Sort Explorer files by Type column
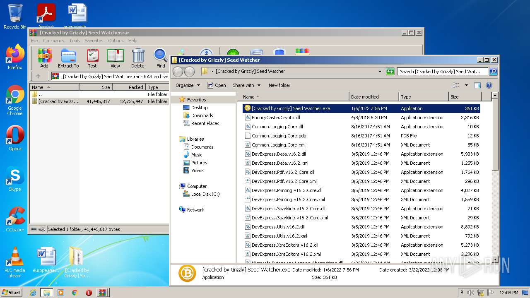The width and height of the screenshot is (530, 298). 424,97
